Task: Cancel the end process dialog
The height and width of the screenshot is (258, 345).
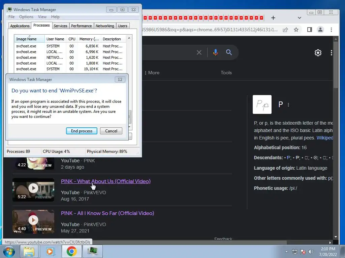Action: (x=111, y=131)
